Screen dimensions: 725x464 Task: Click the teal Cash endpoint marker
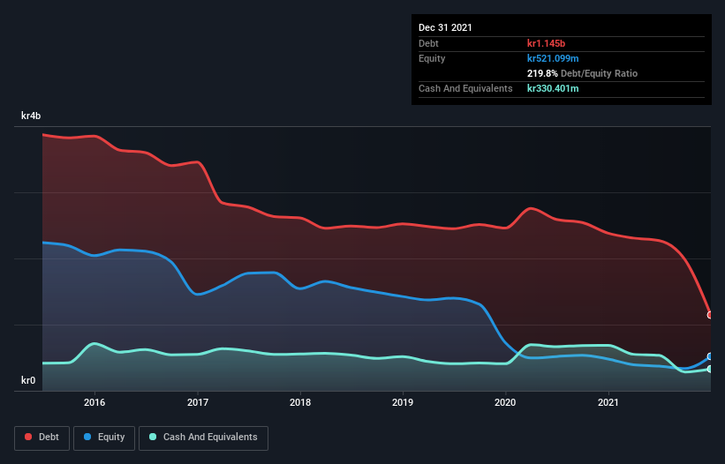coord(710,369)
